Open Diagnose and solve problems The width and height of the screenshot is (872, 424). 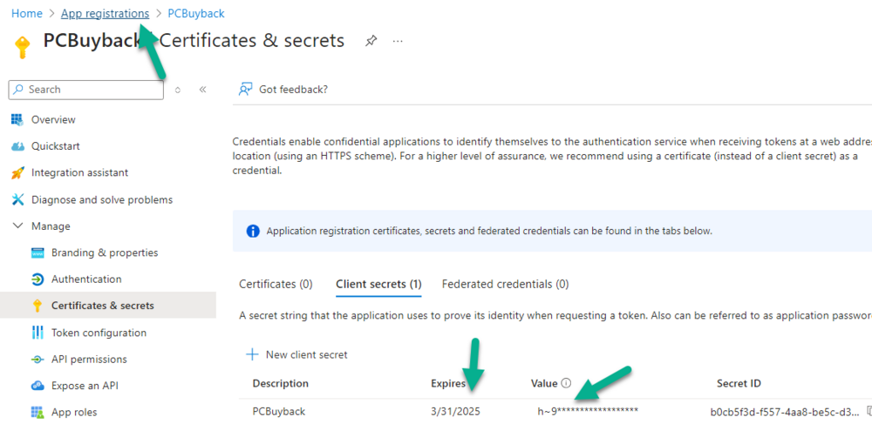pyautogui.click(x=101, y=199)
